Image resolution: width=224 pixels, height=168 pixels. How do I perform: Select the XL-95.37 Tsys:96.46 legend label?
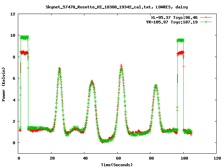(x=174, y=17)
